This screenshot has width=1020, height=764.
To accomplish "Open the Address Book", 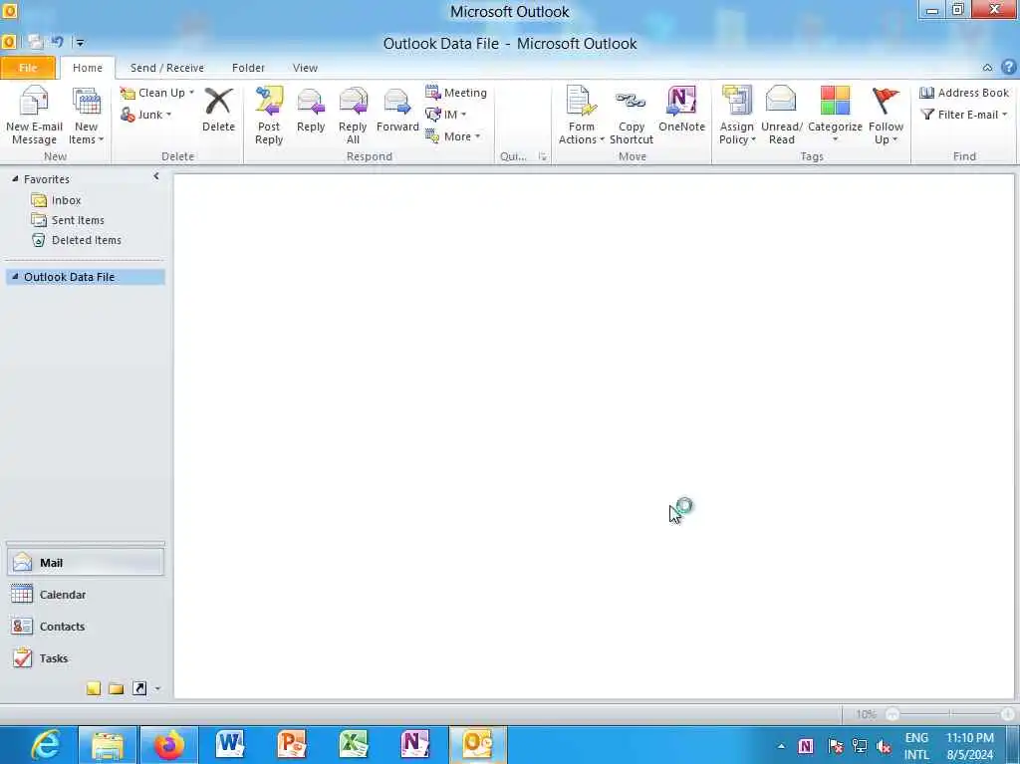I will [964, 93].
